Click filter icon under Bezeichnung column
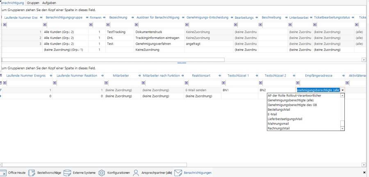369x177 pixels. coord(108,25)
